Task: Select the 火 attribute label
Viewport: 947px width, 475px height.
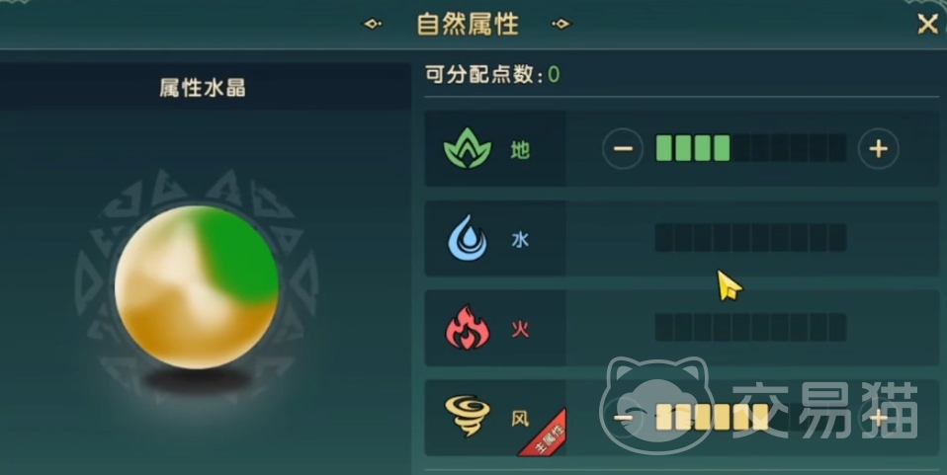Action: [520, 329]
